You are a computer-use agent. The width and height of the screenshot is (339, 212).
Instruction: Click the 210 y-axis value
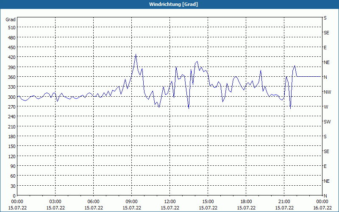click(x=12, y=127)
